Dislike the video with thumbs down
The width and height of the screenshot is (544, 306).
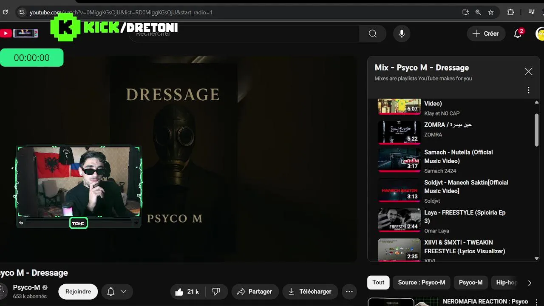point(216,292)
